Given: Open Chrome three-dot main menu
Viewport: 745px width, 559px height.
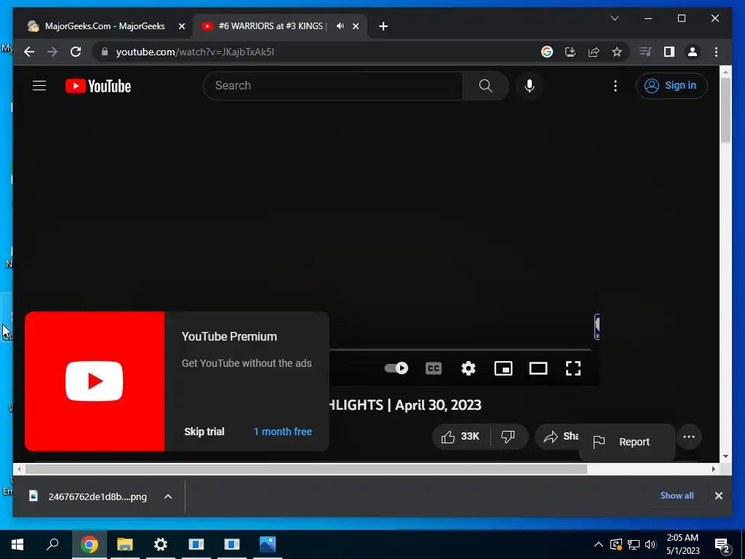Looking at the screenshot, I should coord(716,52).
